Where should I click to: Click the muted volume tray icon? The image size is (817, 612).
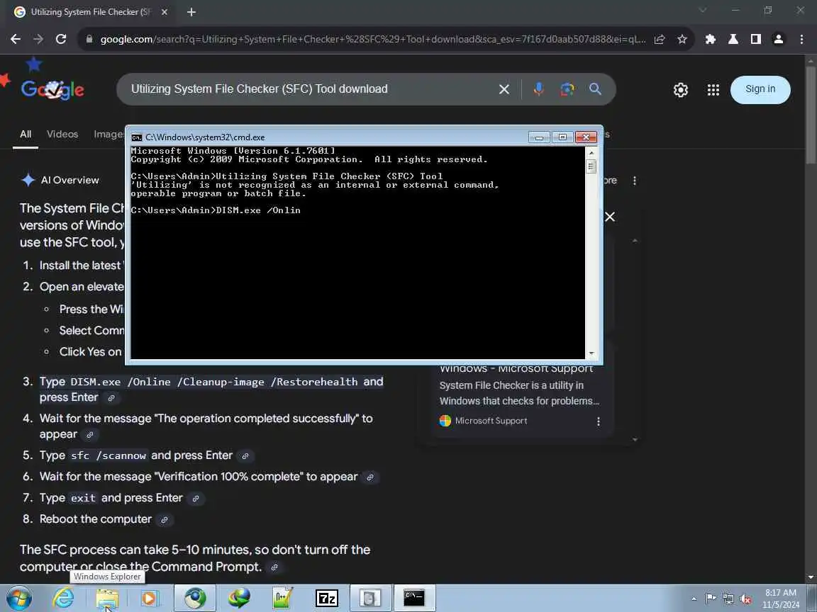(x=745, y=599)
